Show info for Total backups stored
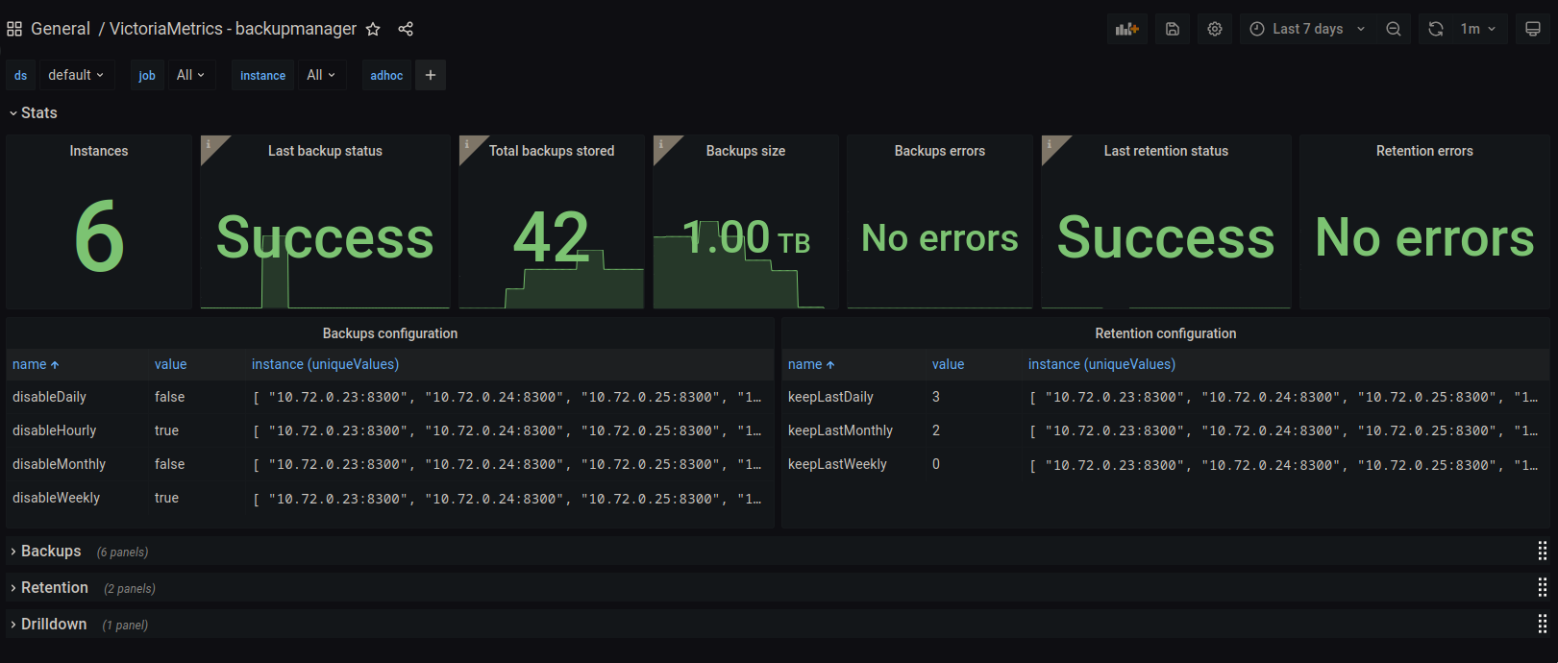The height and width of the screenshot is (663, 1558). 467,145
